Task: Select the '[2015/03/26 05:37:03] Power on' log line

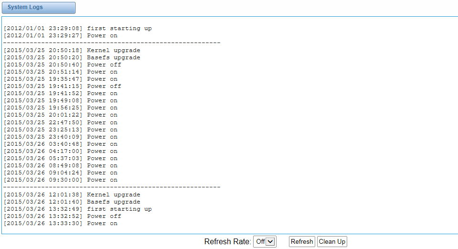Action: (x=61, y=158)
